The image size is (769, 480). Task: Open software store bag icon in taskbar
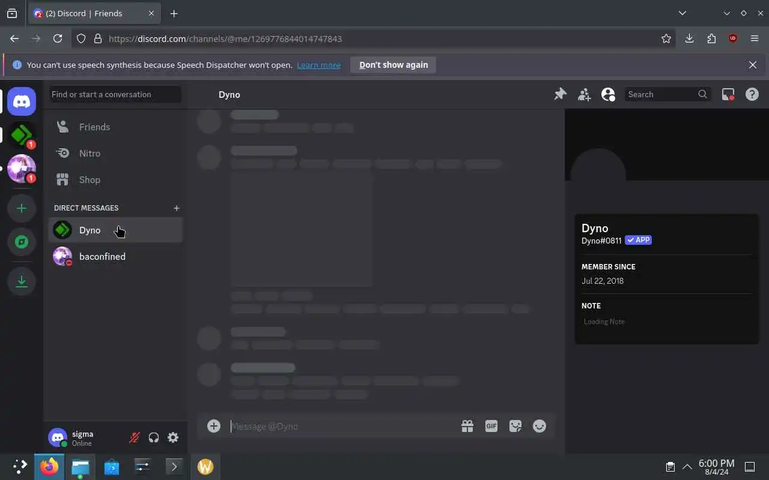pos(111,466)
